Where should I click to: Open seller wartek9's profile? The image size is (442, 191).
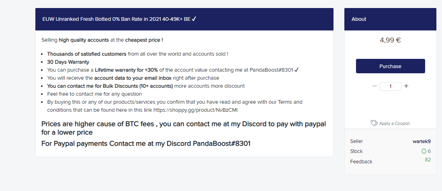pos(422,141)
